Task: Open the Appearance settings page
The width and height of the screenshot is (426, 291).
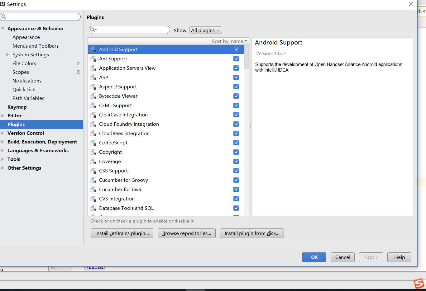Action: [26, 37]
